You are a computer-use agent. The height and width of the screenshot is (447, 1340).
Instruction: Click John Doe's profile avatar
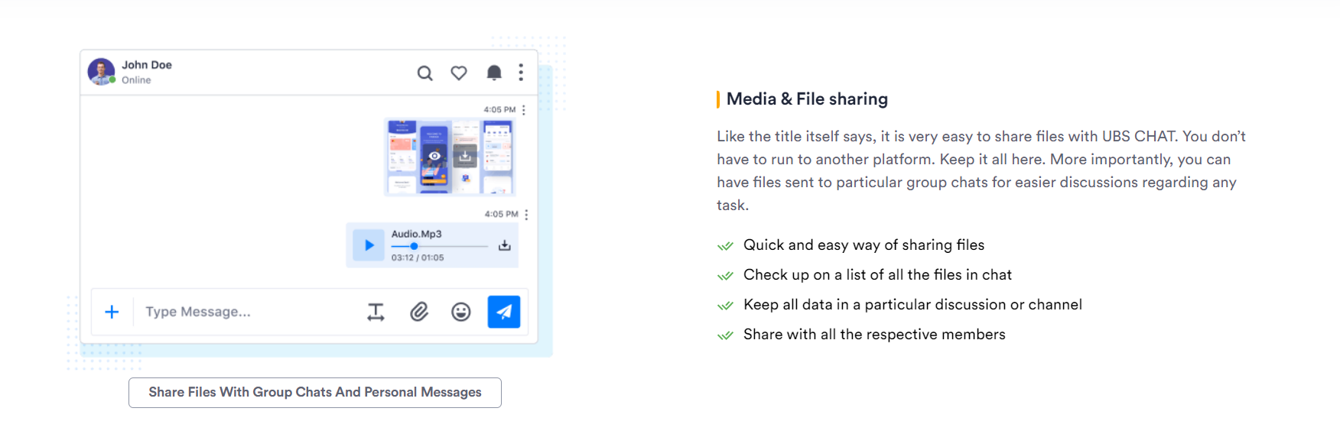point(102,72)
